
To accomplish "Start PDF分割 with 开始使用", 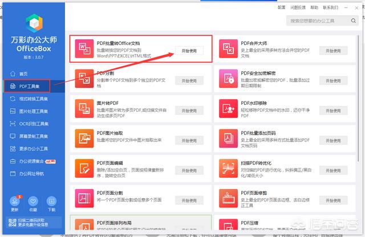I will point(189,81).
